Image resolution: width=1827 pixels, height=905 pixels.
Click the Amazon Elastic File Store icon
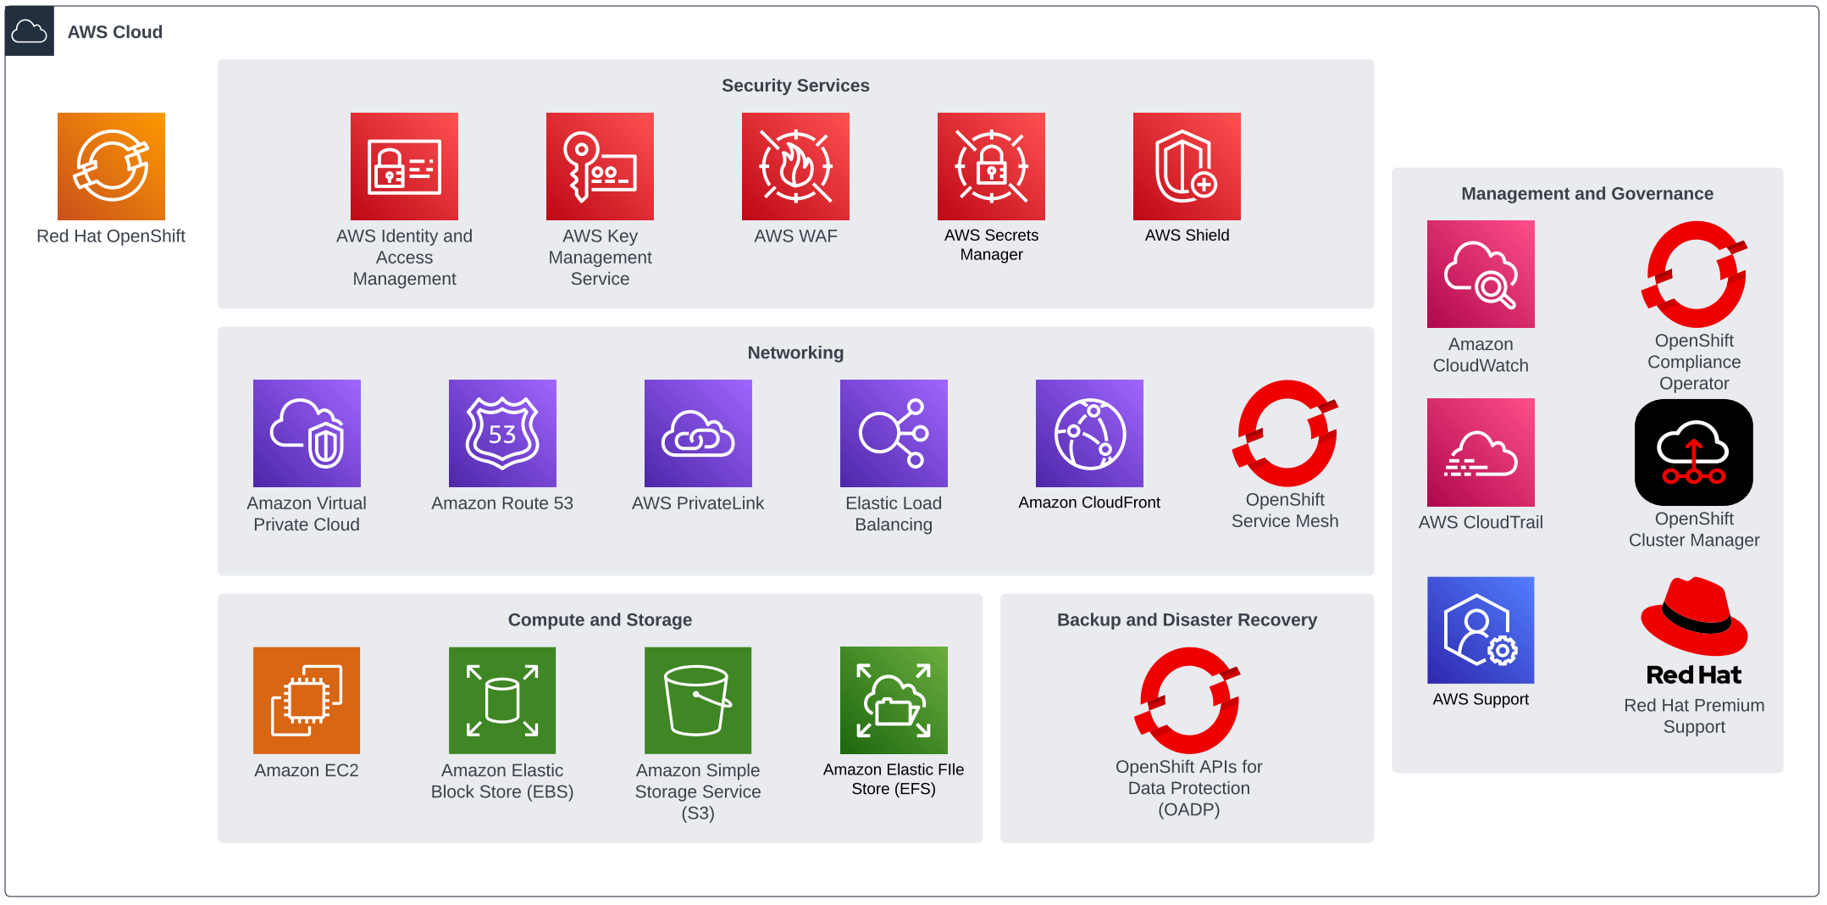[894, 700]
